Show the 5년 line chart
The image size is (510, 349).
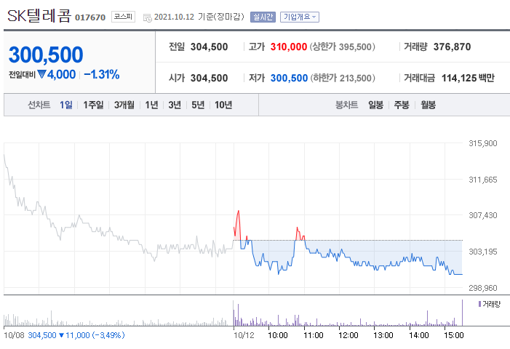pyautogui.click(x=198, y=105)
